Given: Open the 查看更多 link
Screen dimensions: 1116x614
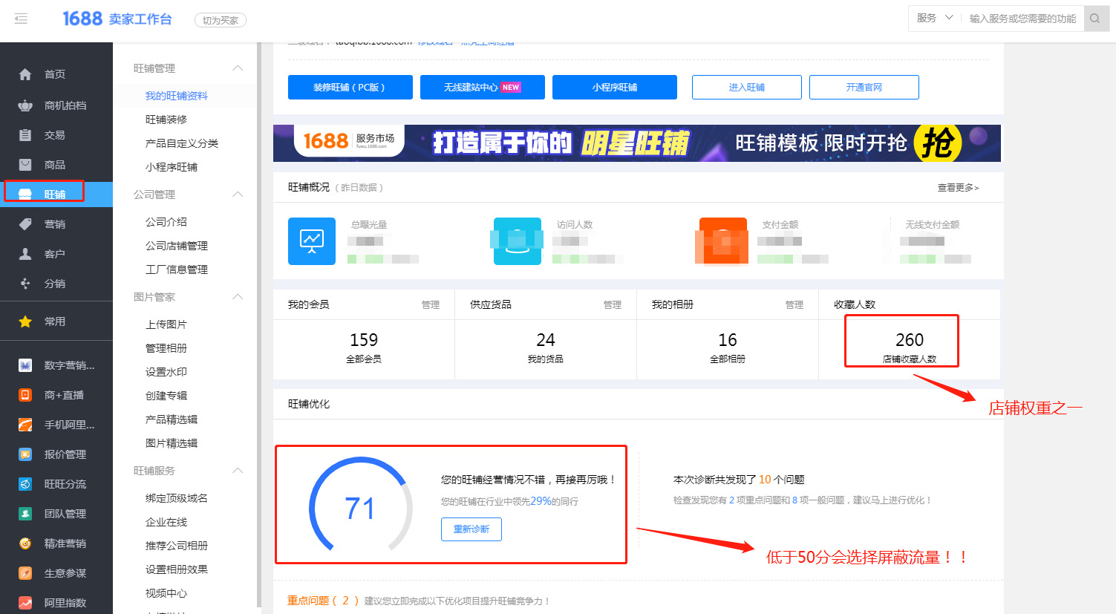Looking at the screenshot, I should click(x=958, y=188).
